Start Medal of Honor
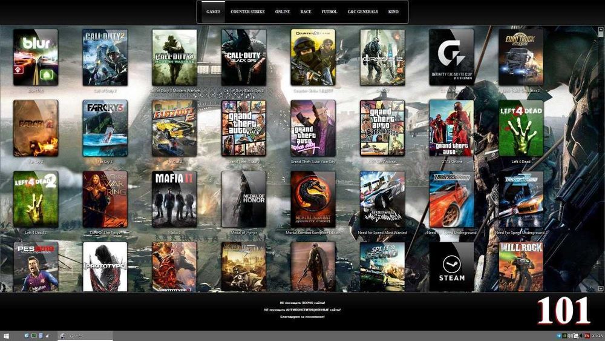 point(244,199)
